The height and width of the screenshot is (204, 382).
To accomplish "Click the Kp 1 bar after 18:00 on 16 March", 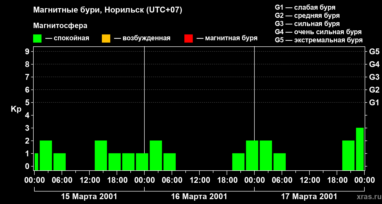I will coord(238,162).
